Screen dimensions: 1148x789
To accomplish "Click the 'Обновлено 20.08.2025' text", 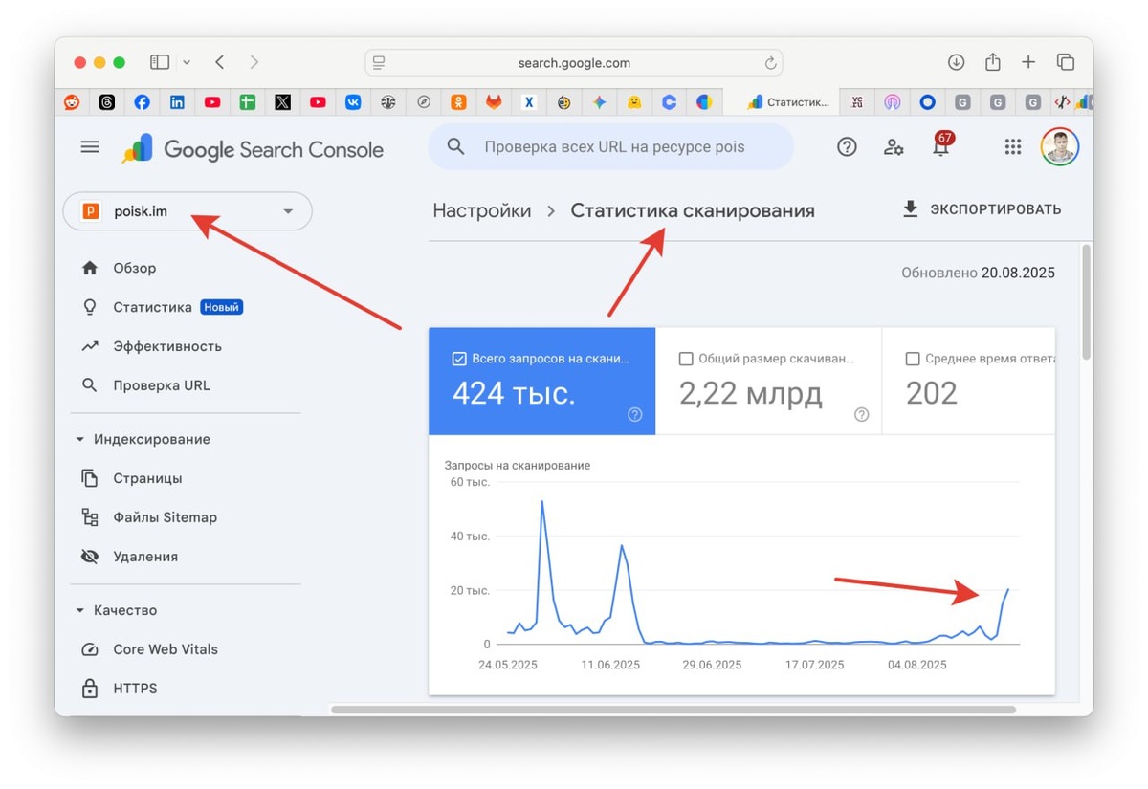I will pyautogui.click(x=978, y=273).
